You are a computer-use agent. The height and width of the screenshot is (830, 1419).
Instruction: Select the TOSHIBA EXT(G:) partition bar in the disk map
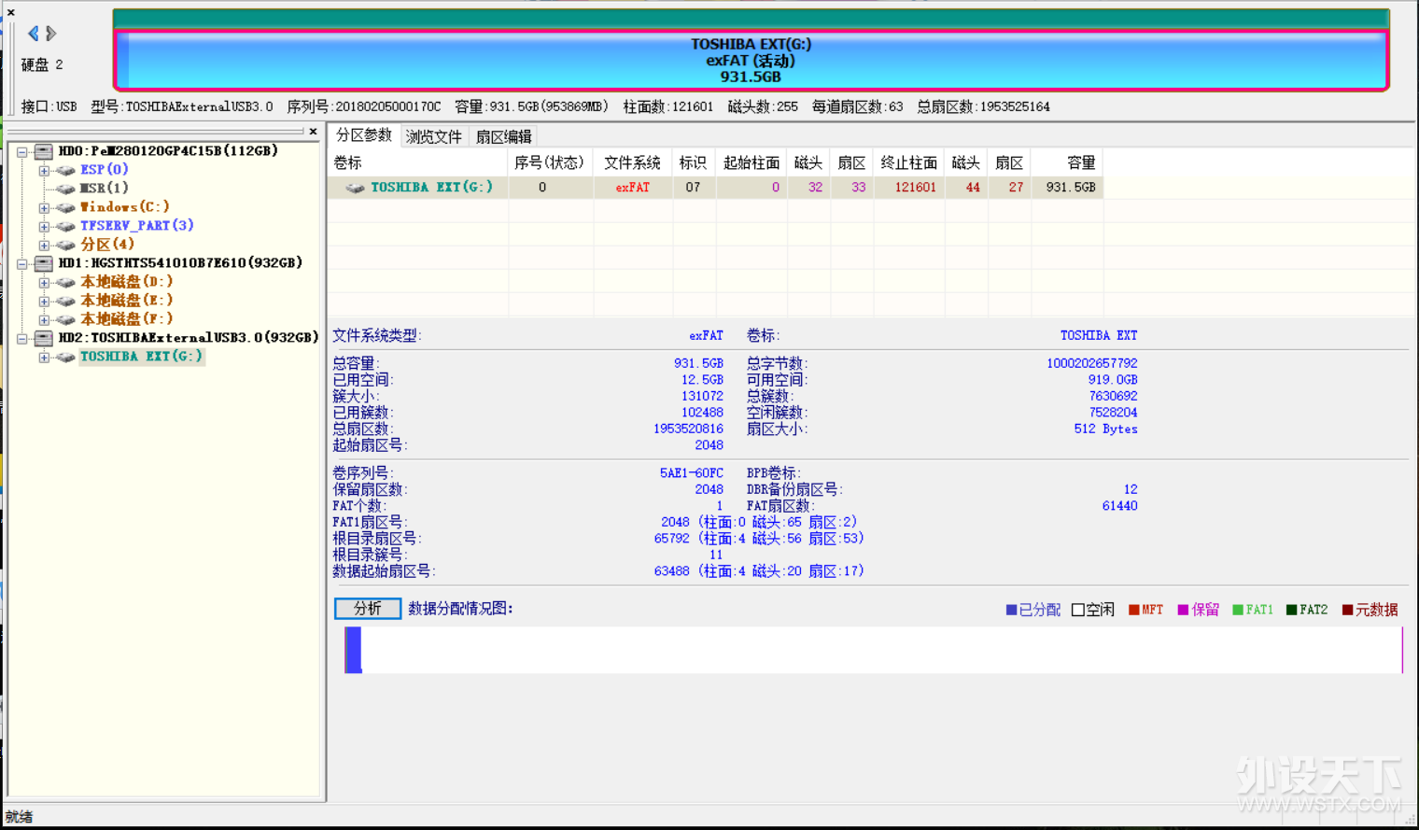click(x=751, y=61)
